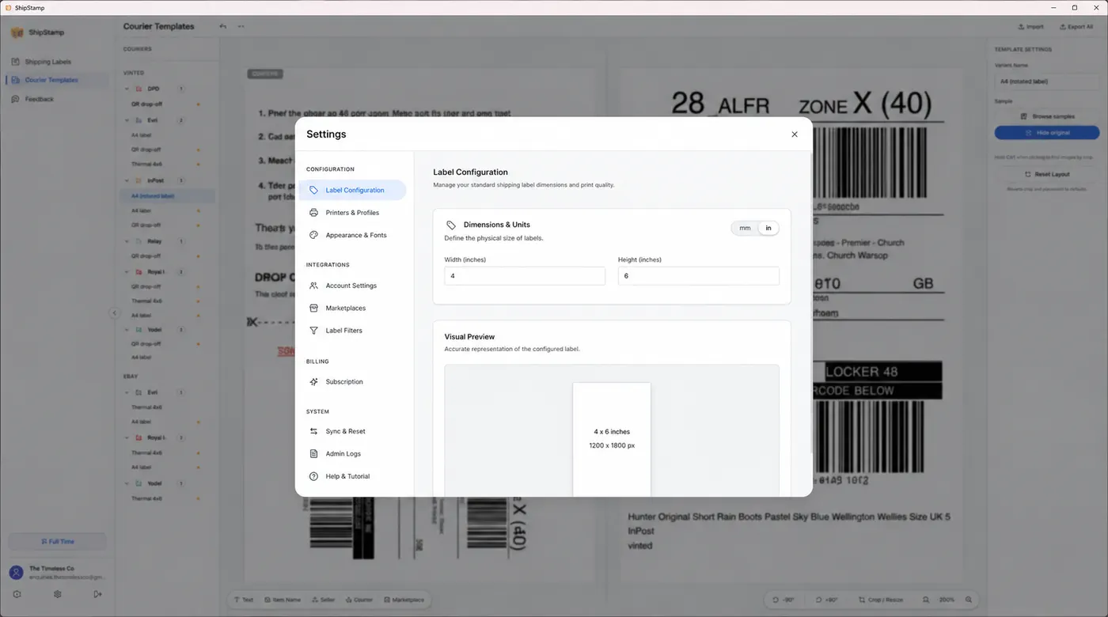
Task: Select the Label Configuration settings tab
Action: pyautogui.click(x=352, y=190)
